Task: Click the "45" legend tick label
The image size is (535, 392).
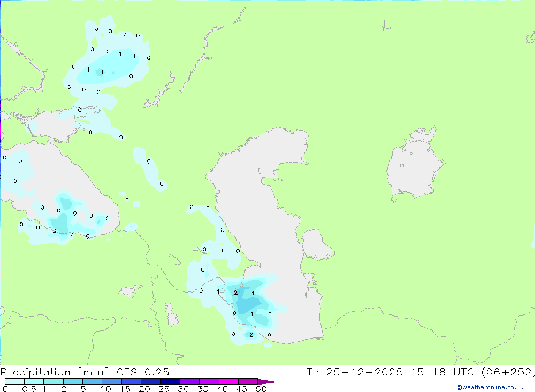Action: [x=242, y=389]
